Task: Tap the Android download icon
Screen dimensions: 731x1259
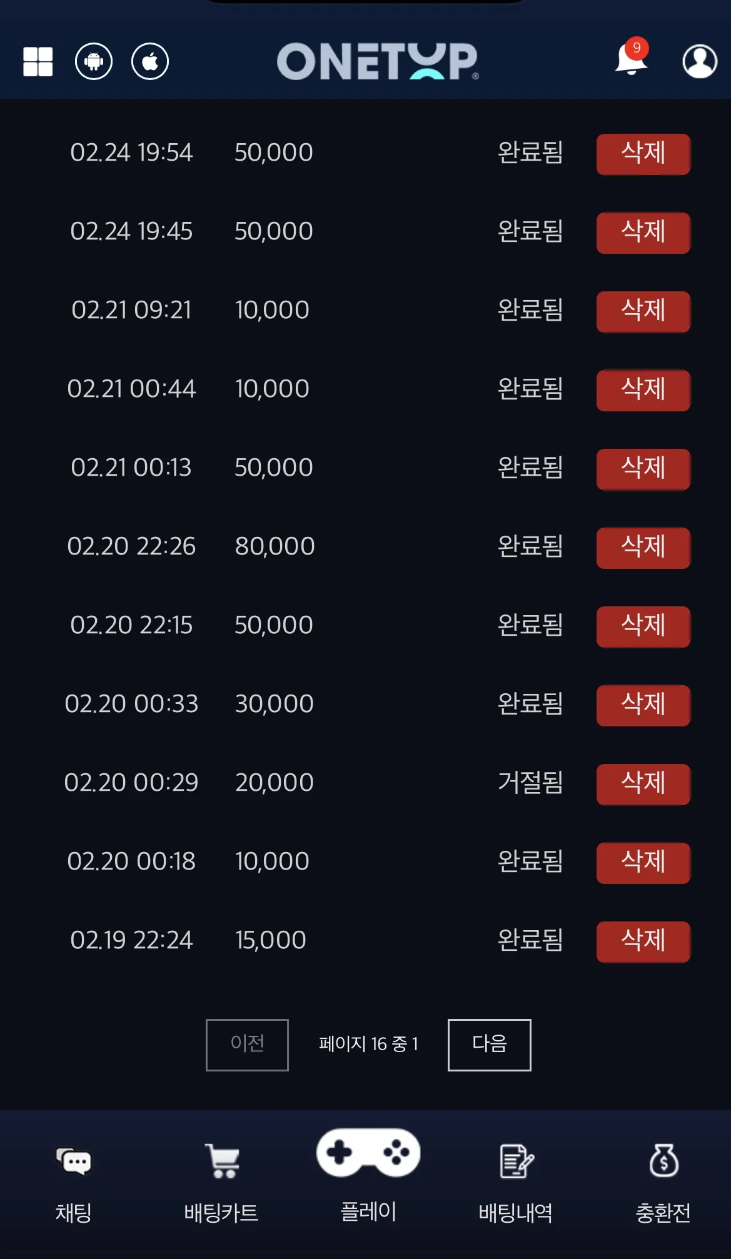Action: tap(94, 61)
